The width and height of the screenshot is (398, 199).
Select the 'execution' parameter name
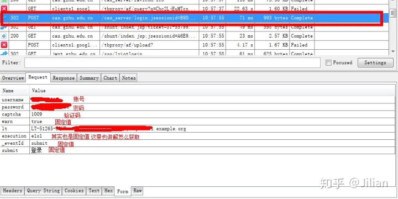click(x=14, y=136)
